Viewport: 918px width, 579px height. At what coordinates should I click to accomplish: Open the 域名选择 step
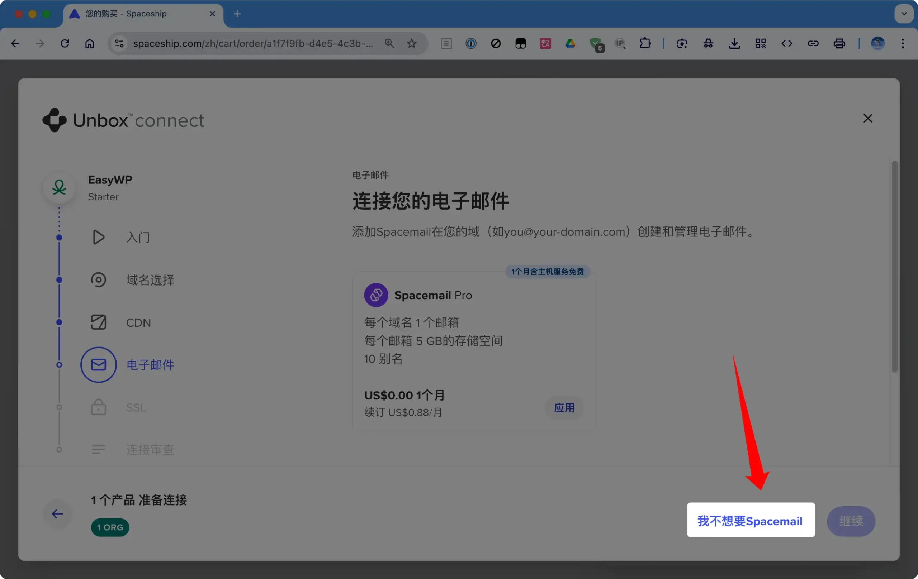click(x=150, y=280)
